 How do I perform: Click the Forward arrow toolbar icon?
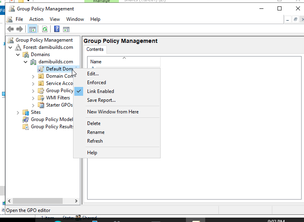[20, 29]
